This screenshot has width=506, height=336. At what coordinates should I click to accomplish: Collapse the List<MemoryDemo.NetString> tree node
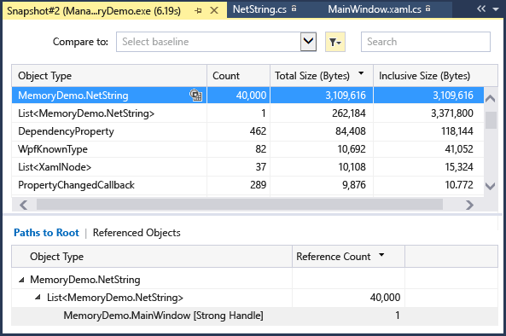pyautogui.click(x=38, y=298)
